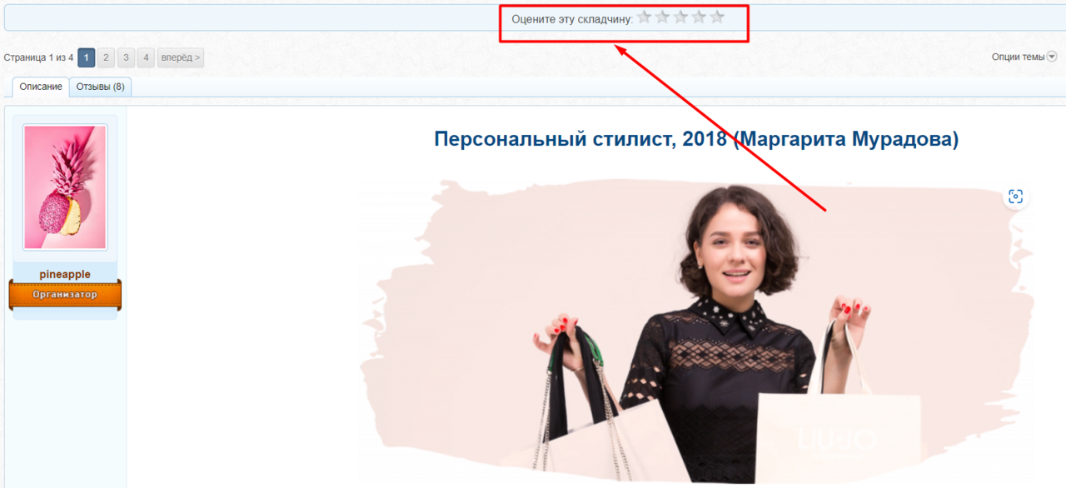Rate this thread two stars
Image resolution: width=1066 pixels, height=488 pixels.
click(x=662, y=17)
